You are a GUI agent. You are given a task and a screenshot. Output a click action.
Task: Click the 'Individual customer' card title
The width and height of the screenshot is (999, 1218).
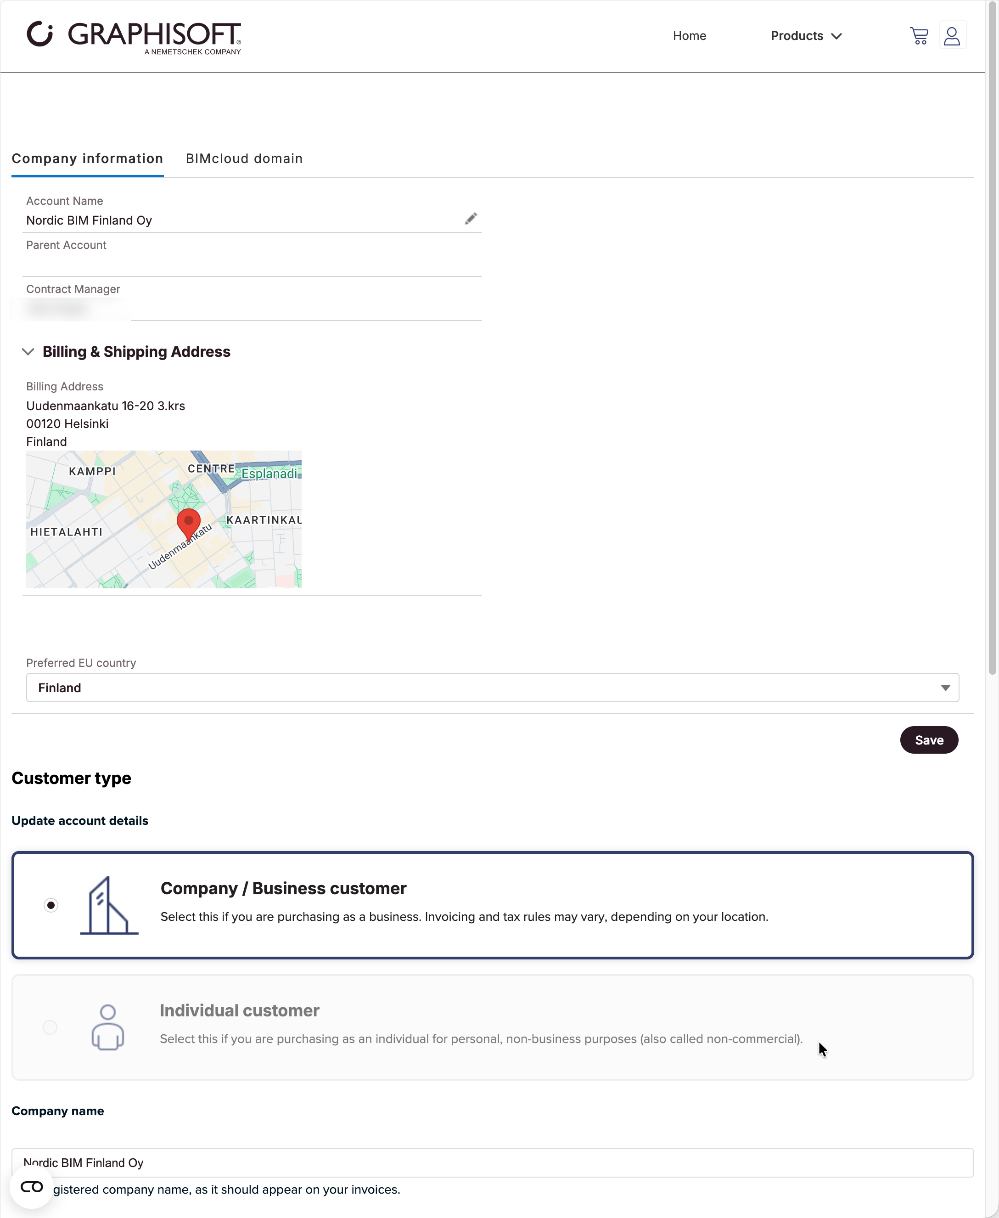(239, 1011)
